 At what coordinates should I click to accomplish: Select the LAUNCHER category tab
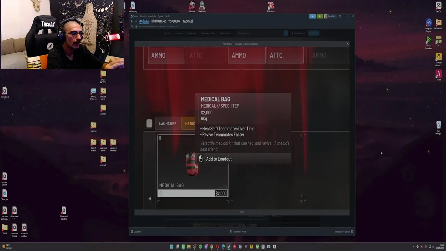pyautogui.click(x=168, y=124)
